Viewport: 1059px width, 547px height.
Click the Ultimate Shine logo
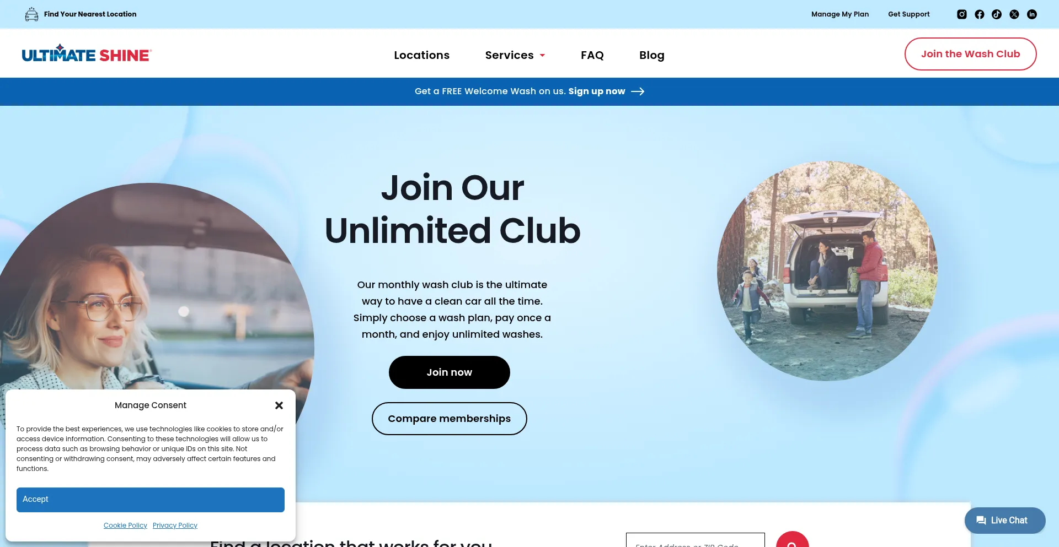click(87, 54)
